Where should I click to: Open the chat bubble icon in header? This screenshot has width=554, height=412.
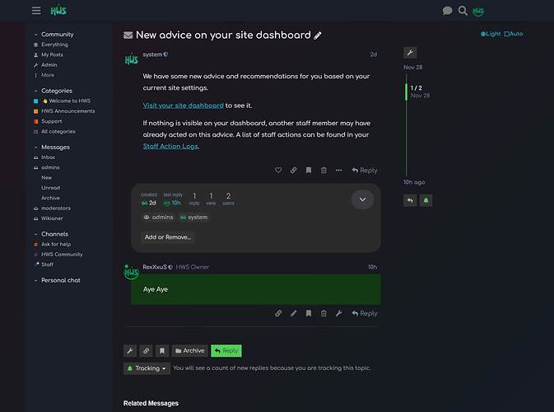(447, 11)
